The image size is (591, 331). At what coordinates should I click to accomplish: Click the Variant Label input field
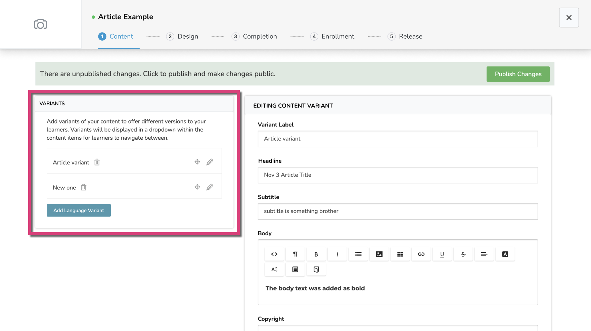pyautogui.click(x=398, y=139)
